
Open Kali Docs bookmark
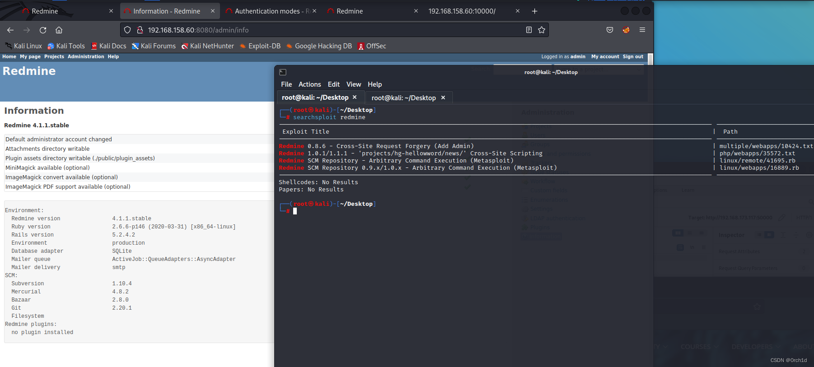[109, 46]
